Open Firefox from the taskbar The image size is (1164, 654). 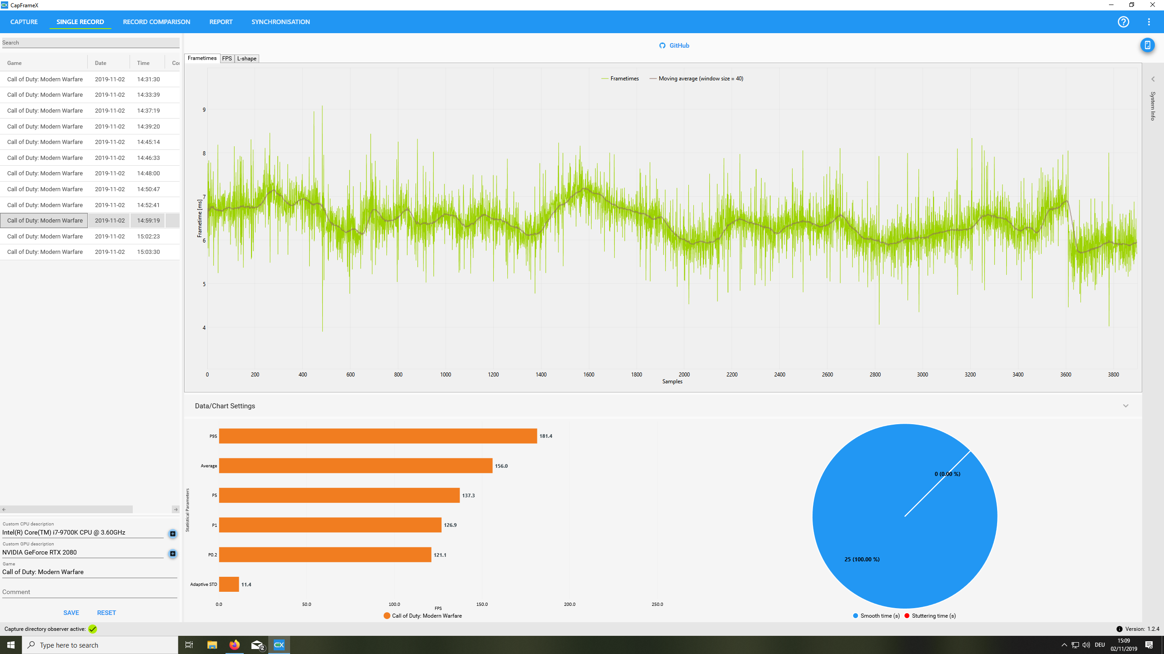pos(235,645)
